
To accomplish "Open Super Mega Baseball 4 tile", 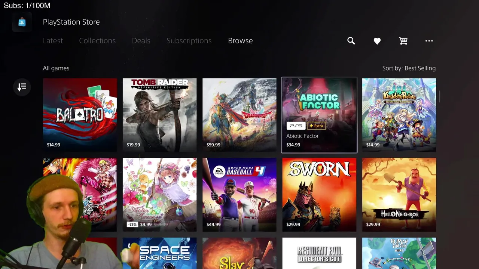I will coord(239,195).
